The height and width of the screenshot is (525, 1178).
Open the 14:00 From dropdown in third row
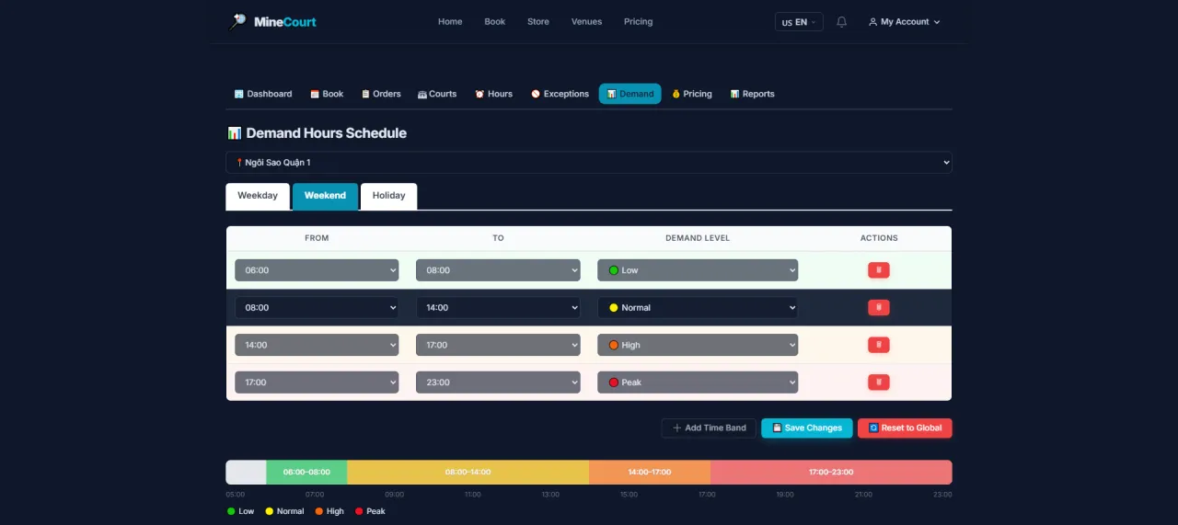coord(317,345)
